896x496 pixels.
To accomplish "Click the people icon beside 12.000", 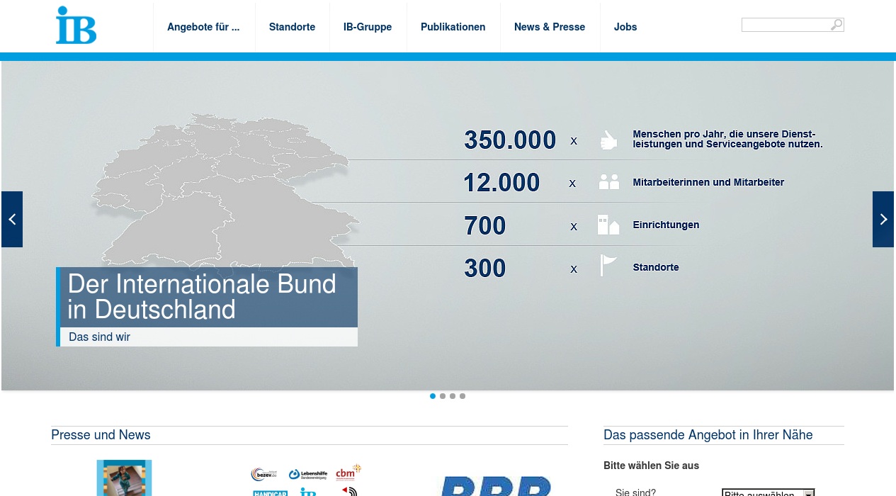I will (608, 182).
